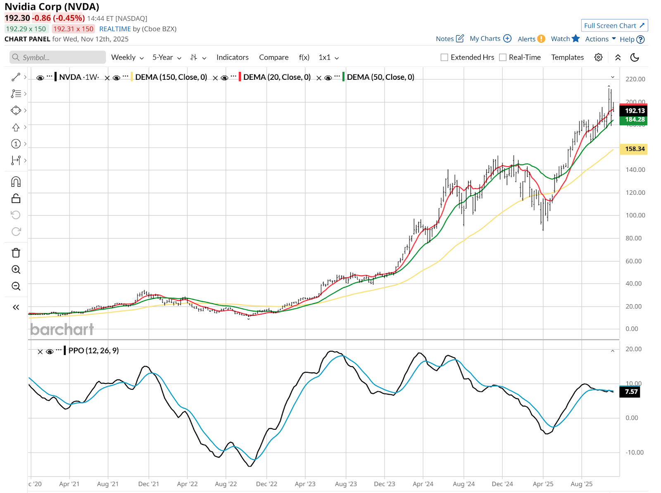Open the Indicators menu

click(x=232, y=57)
